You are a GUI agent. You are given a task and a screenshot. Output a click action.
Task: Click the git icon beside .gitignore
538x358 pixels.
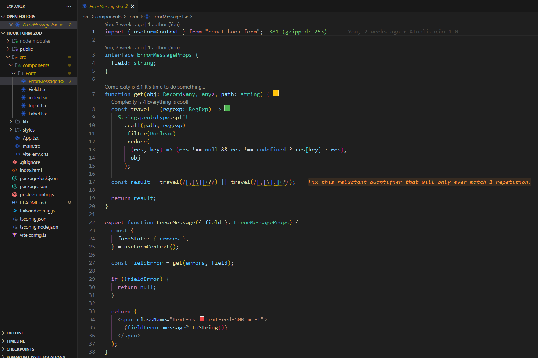(15, 162)
